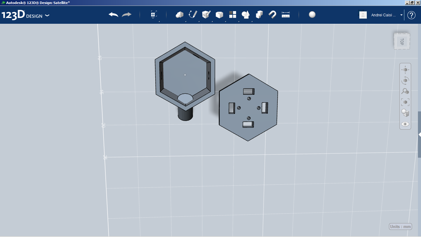The height and width of the screenshot is (237, 421).
Task: Click the Fit to view icon
Action: 405,102
